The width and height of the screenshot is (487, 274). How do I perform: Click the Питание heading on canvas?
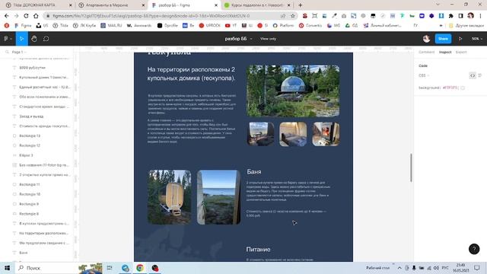coord(258,249)
